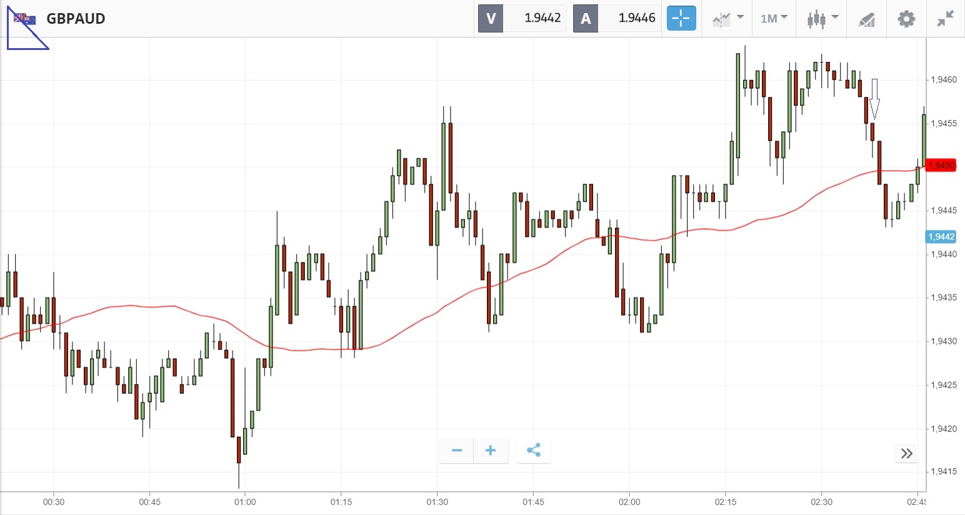Toggle the crosshair cursor button

[x=681, y=18]
